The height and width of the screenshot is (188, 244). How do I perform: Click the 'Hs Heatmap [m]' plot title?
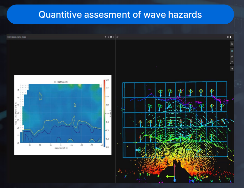pyautogui.click(x=61, y=82)
